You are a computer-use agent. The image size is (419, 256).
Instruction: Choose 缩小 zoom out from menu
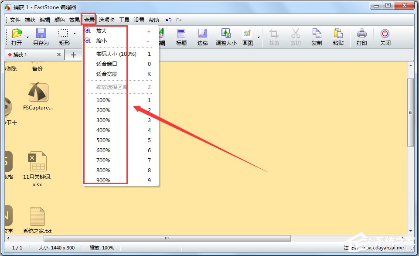[x=121, y=41]
